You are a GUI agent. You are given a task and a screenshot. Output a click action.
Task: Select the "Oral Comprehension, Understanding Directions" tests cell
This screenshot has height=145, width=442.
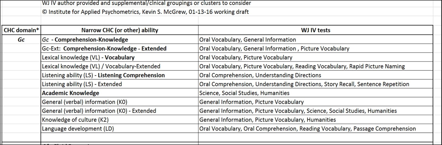click(x=260, y=75)
